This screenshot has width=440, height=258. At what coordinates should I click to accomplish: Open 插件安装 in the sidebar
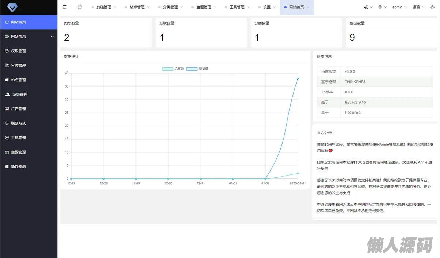pos(18,166)
